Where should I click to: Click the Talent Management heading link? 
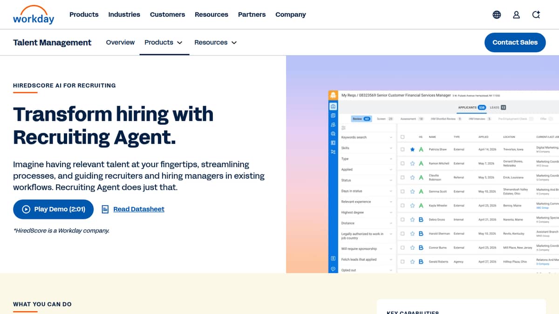pyautogui.click(x=52, y=42)
